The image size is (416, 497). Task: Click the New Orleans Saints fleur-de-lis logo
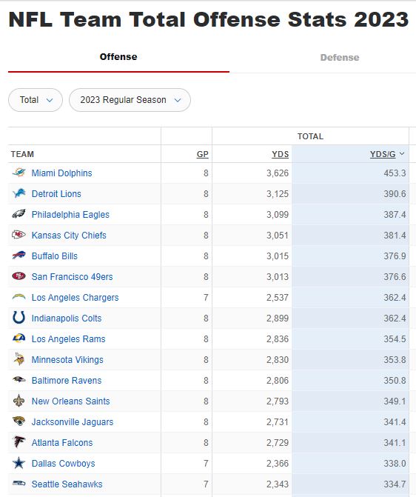pos(19,401)
